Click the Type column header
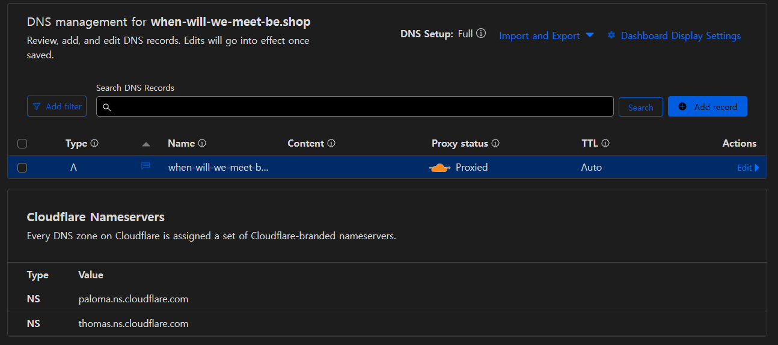Viewport: 778px width, 345px height. point(76,144)
